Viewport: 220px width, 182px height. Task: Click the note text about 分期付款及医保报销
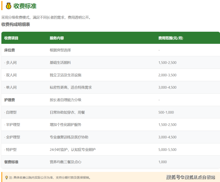point(51,178)
